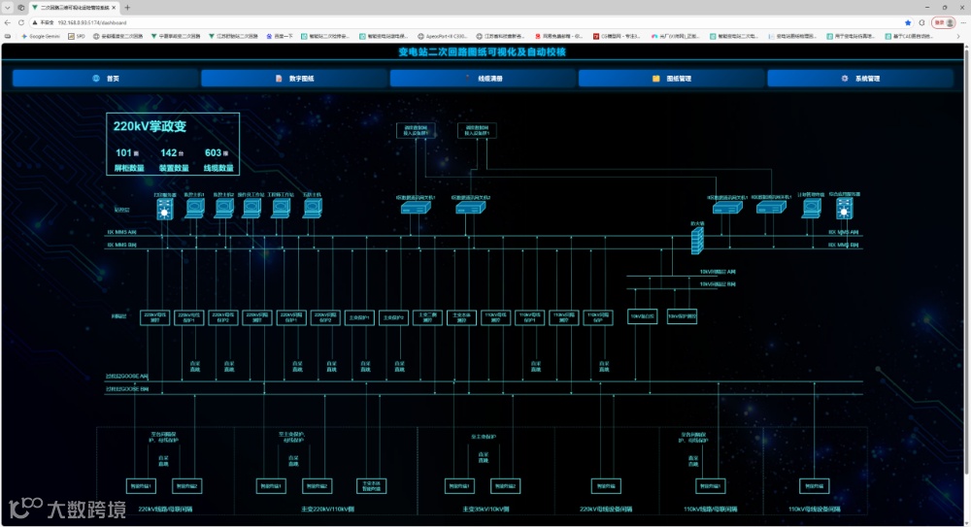
Task: Select the 主变本体测控 device box
Action: pos(461,317)
